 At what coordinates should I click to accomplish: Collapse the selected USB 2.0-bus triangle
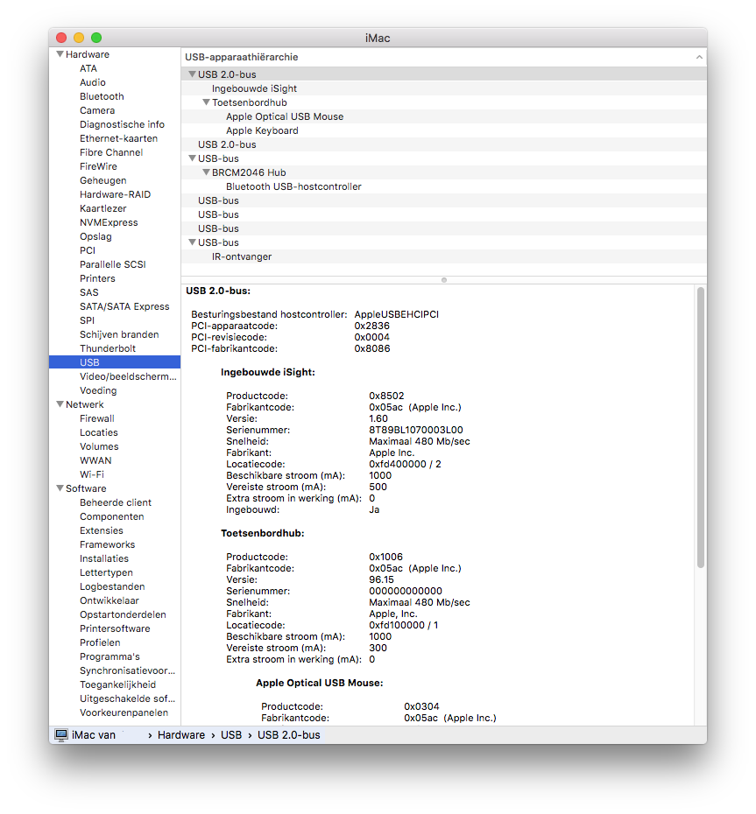point(192,74)
